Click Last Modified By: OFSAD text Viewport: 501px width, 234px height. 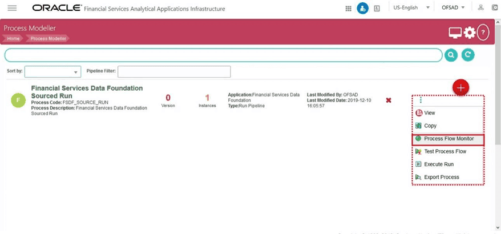click(332, 95)
